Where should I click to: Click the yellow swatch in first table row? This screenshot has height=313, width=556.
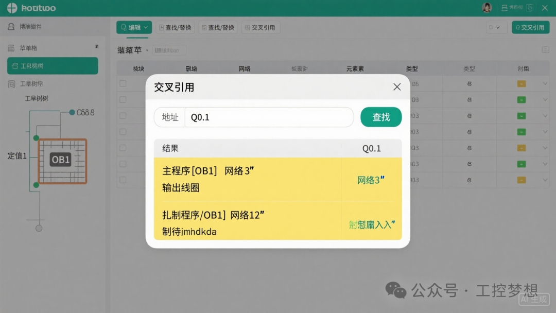(521, 84)
